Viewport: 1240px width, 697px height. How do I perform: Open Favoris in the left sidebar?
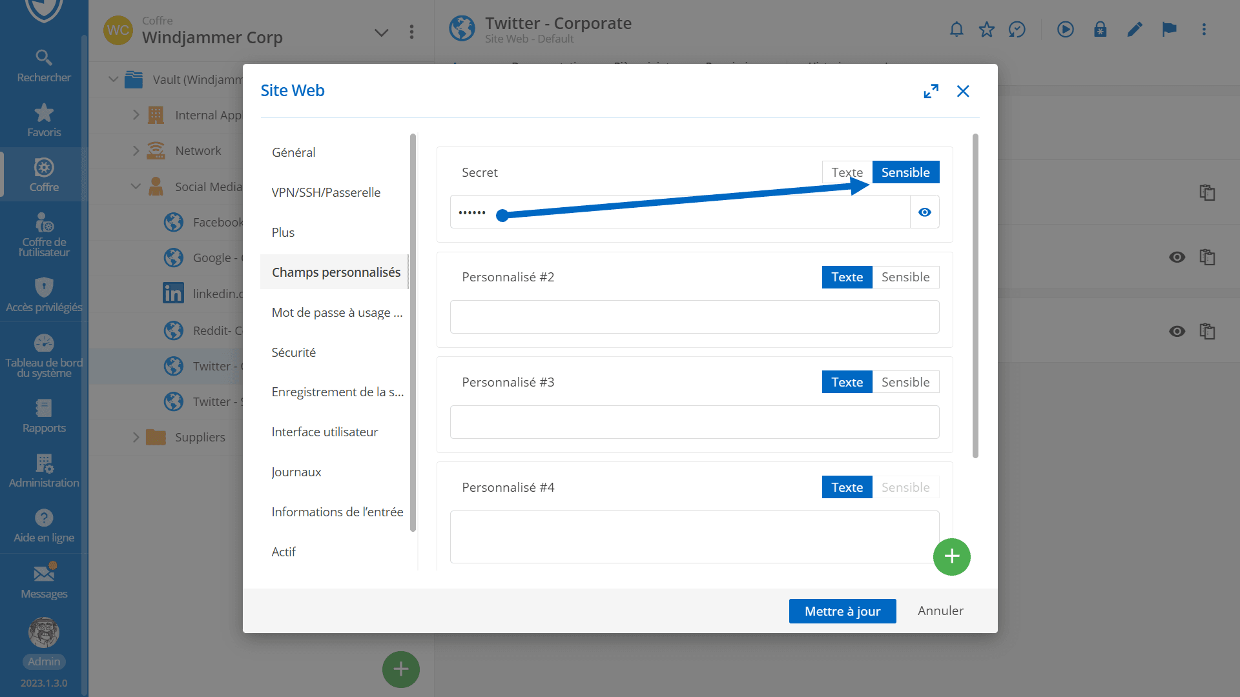(44, 121)
